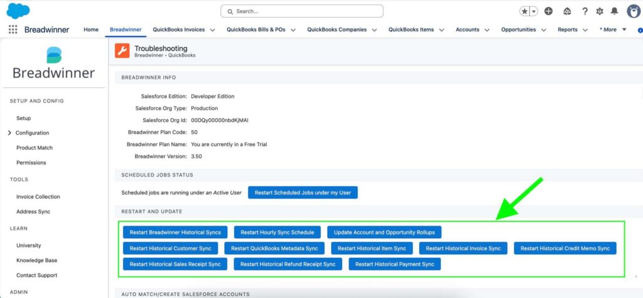Click Restart Historical Payment Sync

point(394,264)
